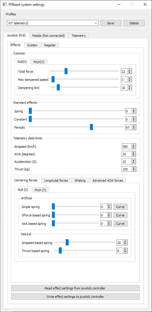
Task: Decrease Airspeed (km/h) limit using down arrow
Action: click(x=134, y=148)
